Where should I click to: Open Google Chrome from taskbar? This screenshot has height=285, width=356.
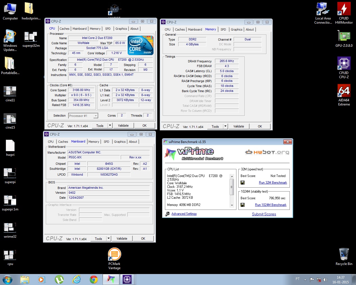[x=94, y=279]
